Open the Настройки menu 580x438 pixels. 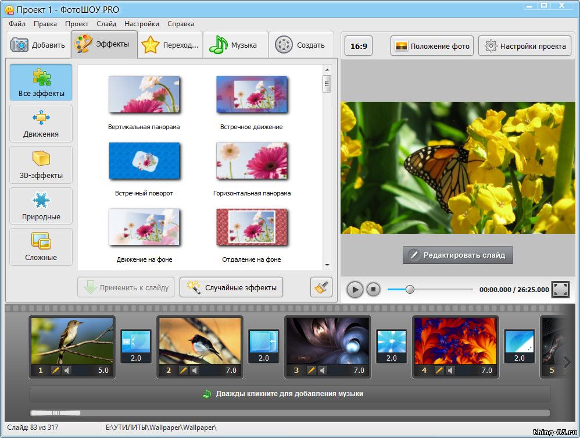point(142,24)
